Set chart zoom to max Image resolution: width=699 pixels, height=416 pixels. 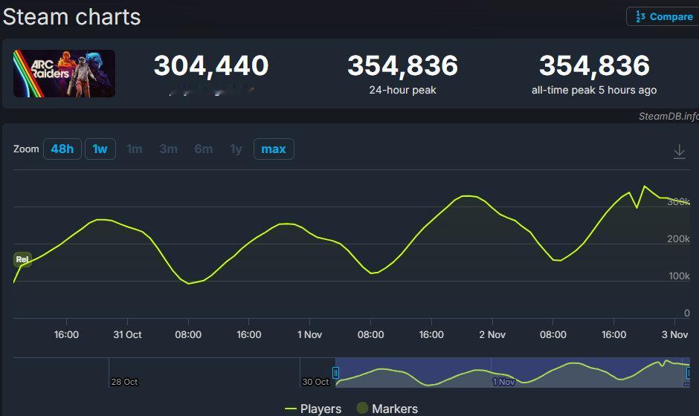pos(274,149)
